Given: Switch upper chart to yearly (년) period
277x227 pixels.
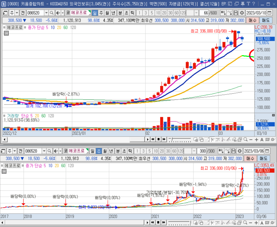Looking at the screenshot, I should [113, 13].
